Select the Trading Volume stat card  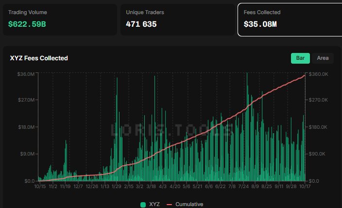pyautogui.click(x=60, y=19)
